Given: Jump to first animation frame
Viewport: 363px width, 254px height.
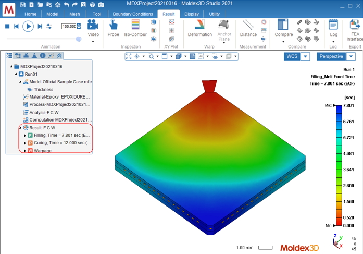Looking at the screenshot, I should click(x=16, y=26).
